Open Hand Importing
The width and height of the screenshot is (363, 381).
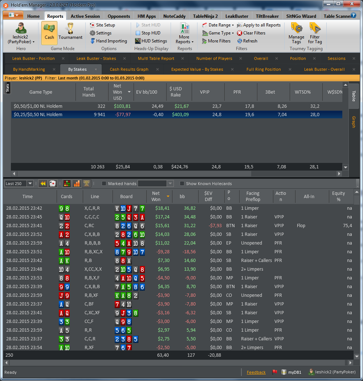click(109, 41)
